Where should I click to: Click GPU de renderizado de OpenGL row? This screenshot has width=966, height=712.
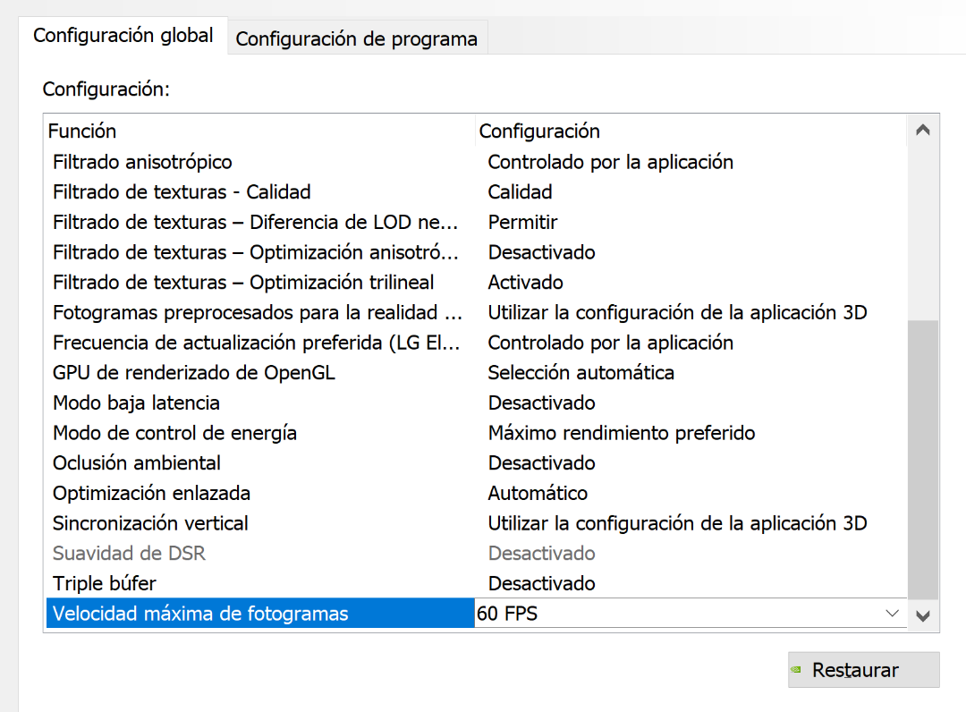click(194, 372)
